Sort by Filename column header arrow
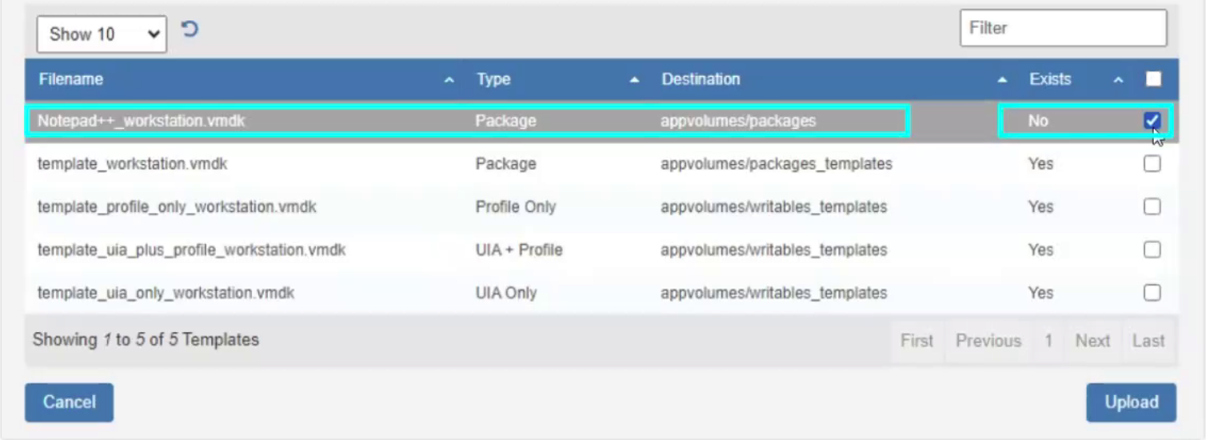1206x440 pixels. click(x=449, y=80)
